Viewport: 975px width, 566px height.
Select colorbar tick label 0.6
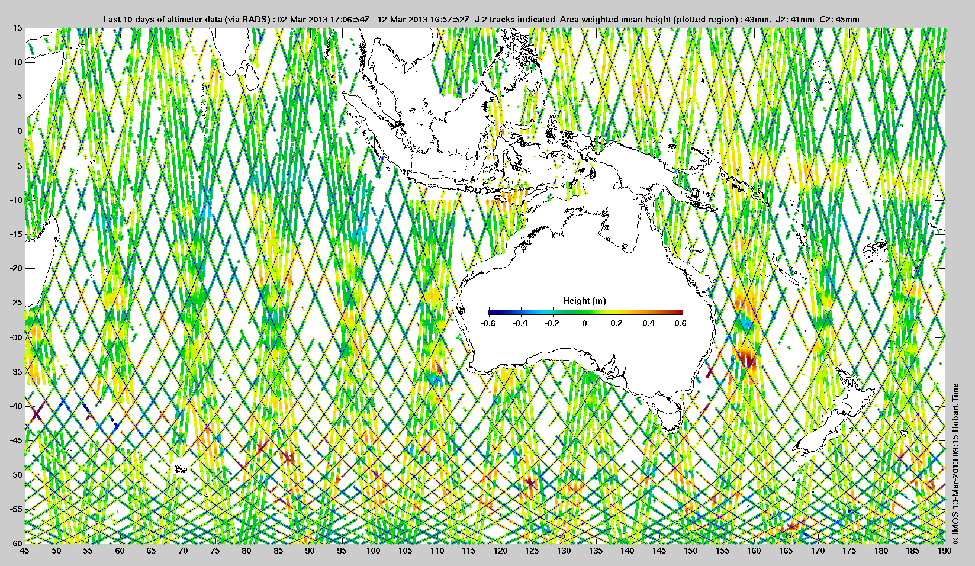click(681, 323)
